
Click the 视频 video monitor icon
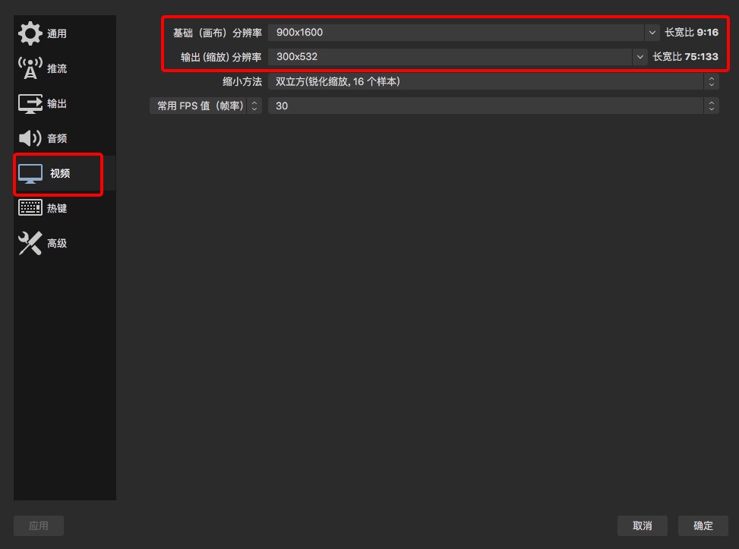point(30,174)
